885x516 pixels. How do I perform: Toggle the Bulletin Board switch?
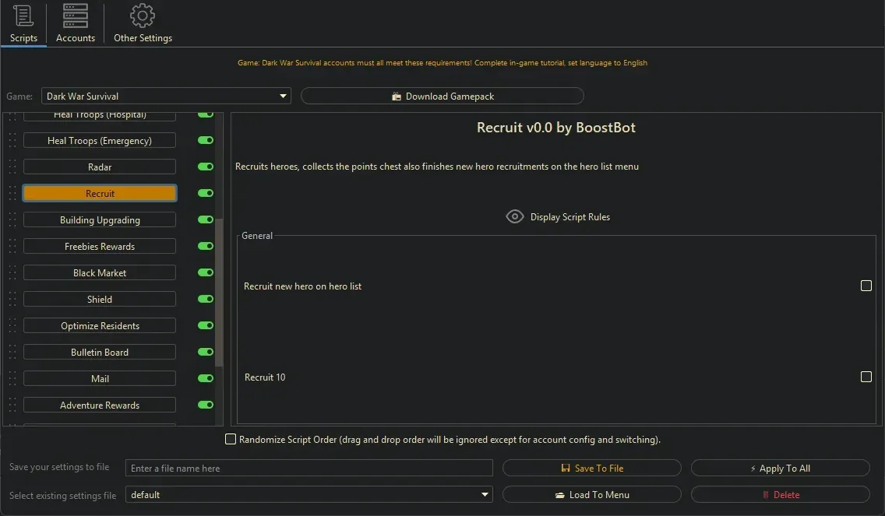coord(206,353)
